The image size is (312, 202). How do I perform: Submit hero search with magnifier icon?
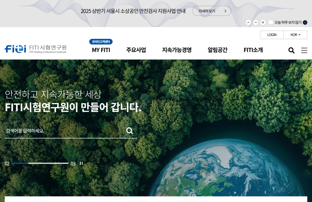129,131
